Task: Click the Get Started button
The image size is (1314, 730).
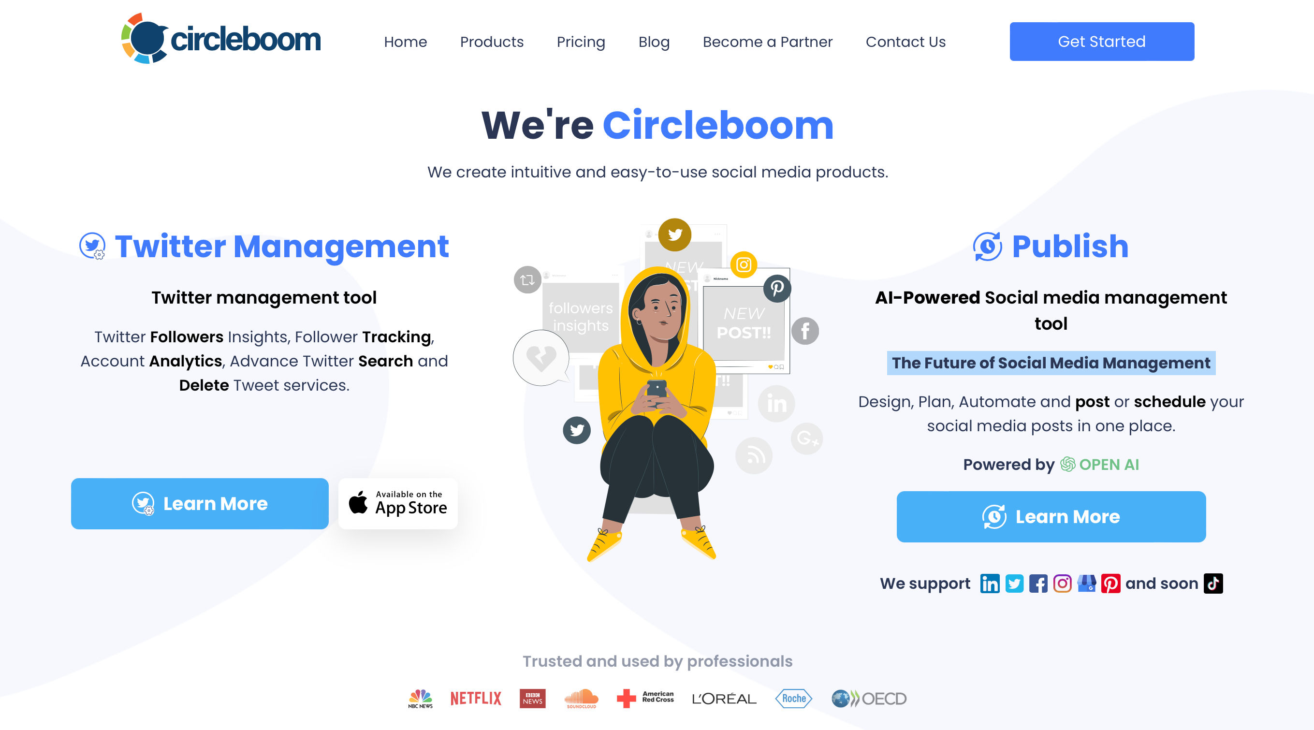Action: pyautogui.click(x=1101, y=42)
